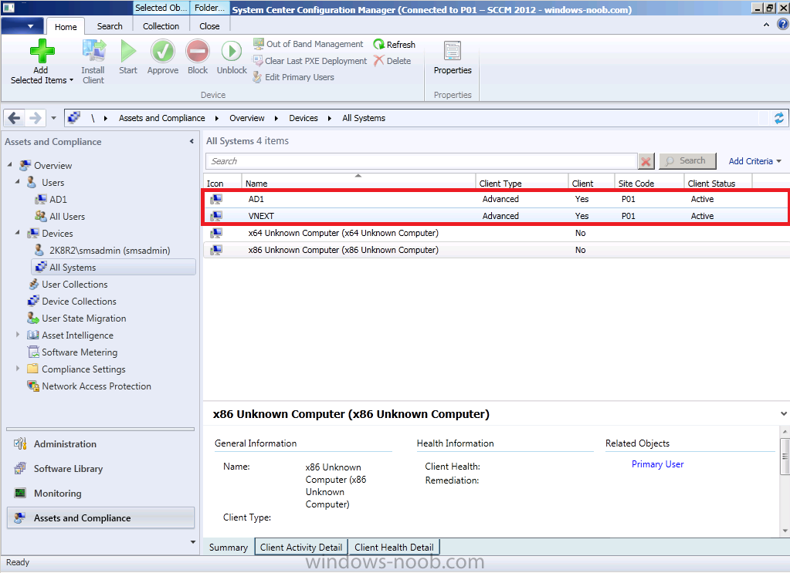Click the Refresh ribbon button
This screenshot has width=790, height=573.
[395, 44]
